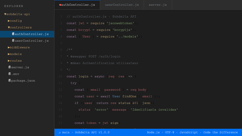The width and height of the screenshot is (242, 136).
Task: Click the main branch label in status bar
Action: click(66, 132)
